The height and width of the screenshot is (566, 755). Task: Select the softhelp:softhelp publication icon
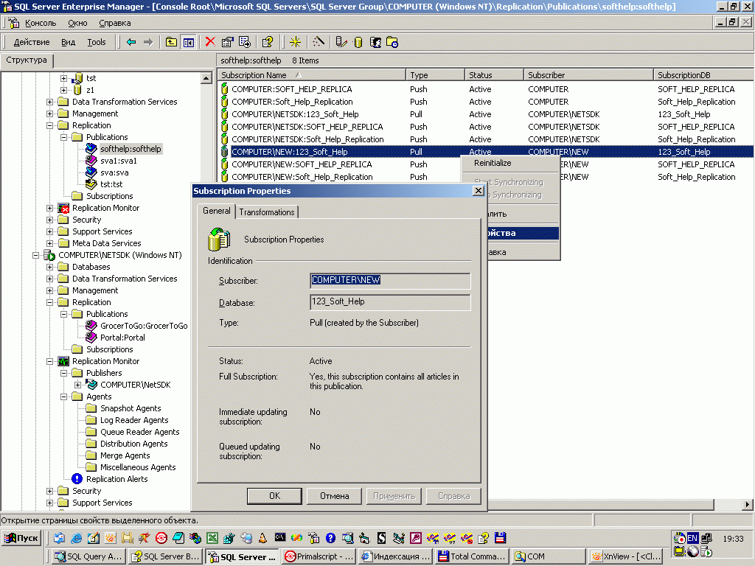pos(91,149)
